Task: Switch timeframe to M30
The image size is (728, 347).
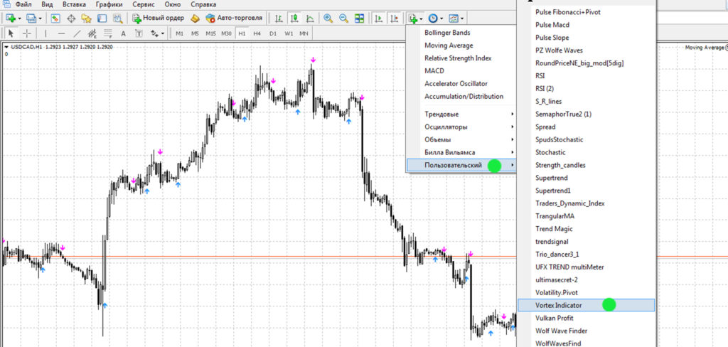Action: pyautogui.click(x=226, y=33)
